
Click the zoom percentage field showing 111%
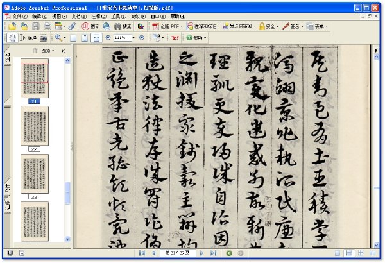(x=123, y=38)
